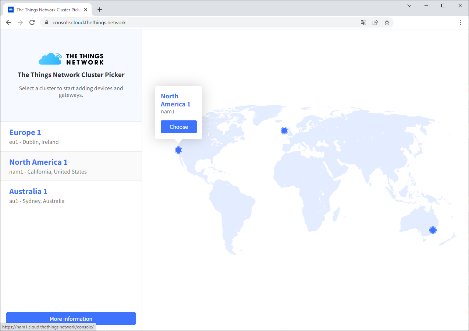Maximize the browser window
The width and height of the screenshot is (469, 331).
(x=443, y=6)
